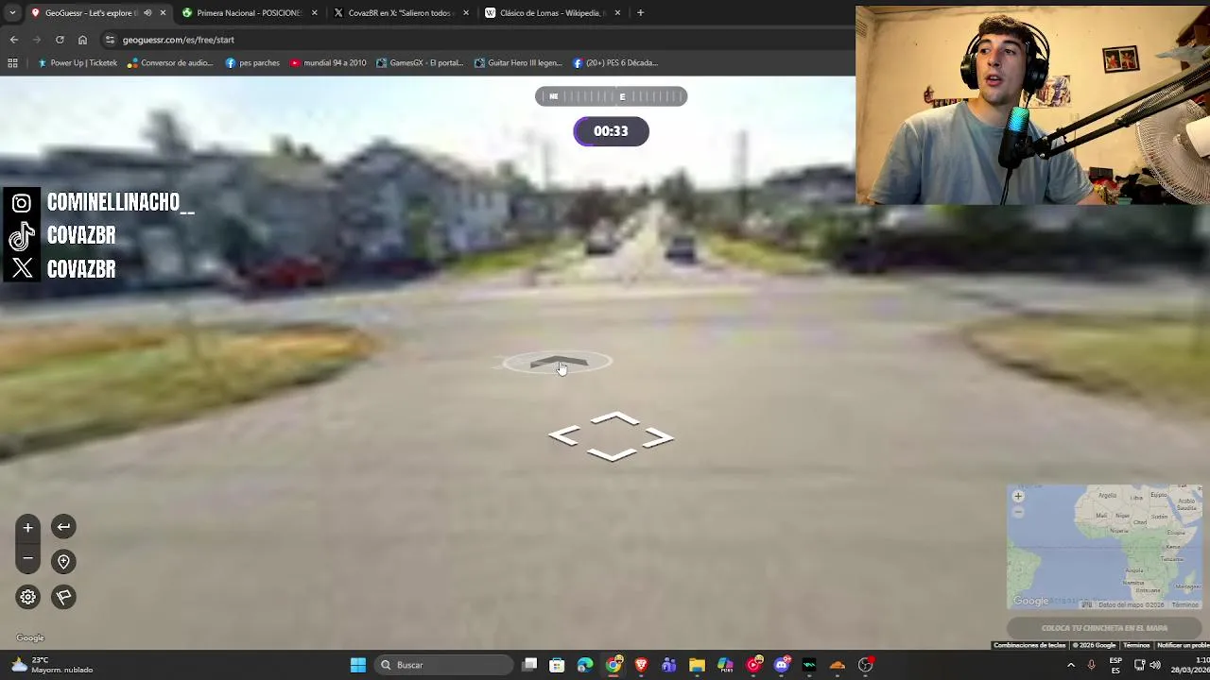Image resolution: width=1210 pixels, height=680 pixels.
Task: Launch Brave browser from the taskbar
Action: [641, 665]
